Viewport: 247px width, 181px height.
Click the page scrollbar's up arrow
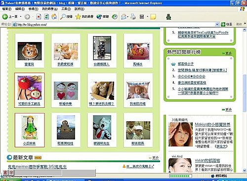[245, 30]
